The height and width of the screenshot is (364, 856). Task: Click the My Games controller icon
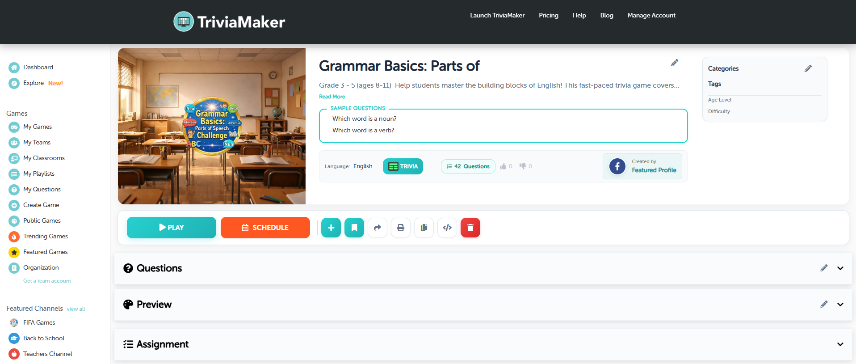coord(14,127)
